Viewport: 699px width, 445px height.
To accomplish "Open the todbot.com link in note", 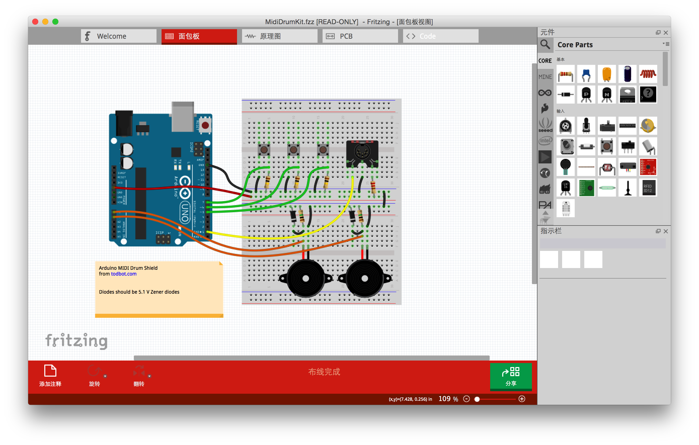I will [124, 274].
